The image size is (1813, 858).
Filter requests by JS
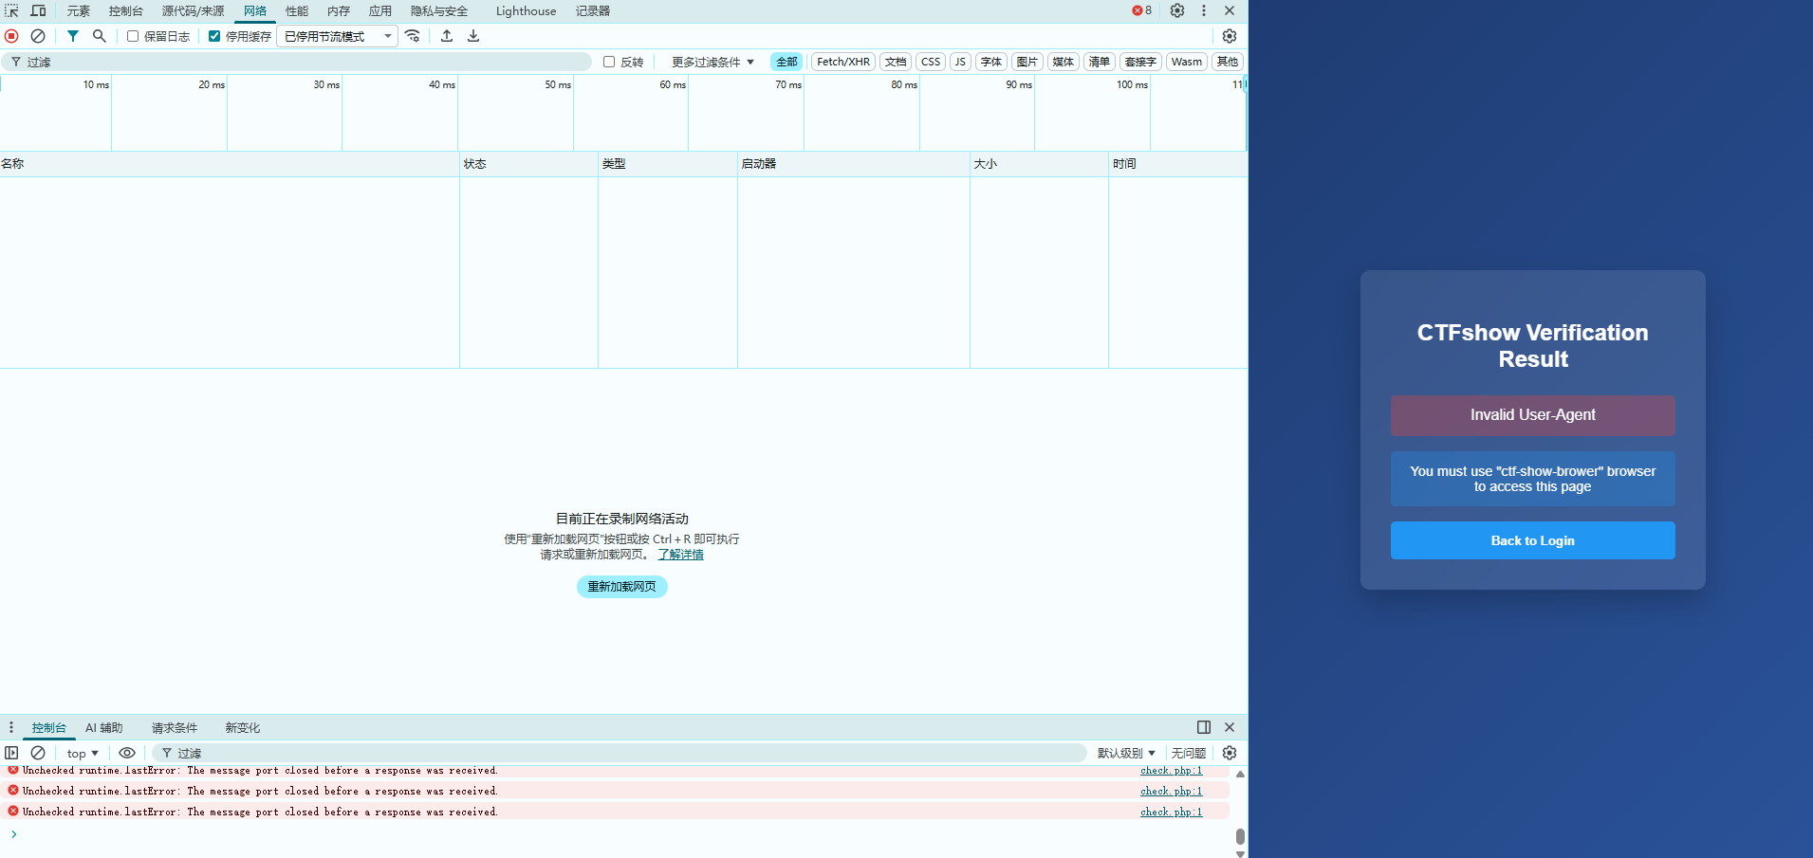click(x=960, y=62)
